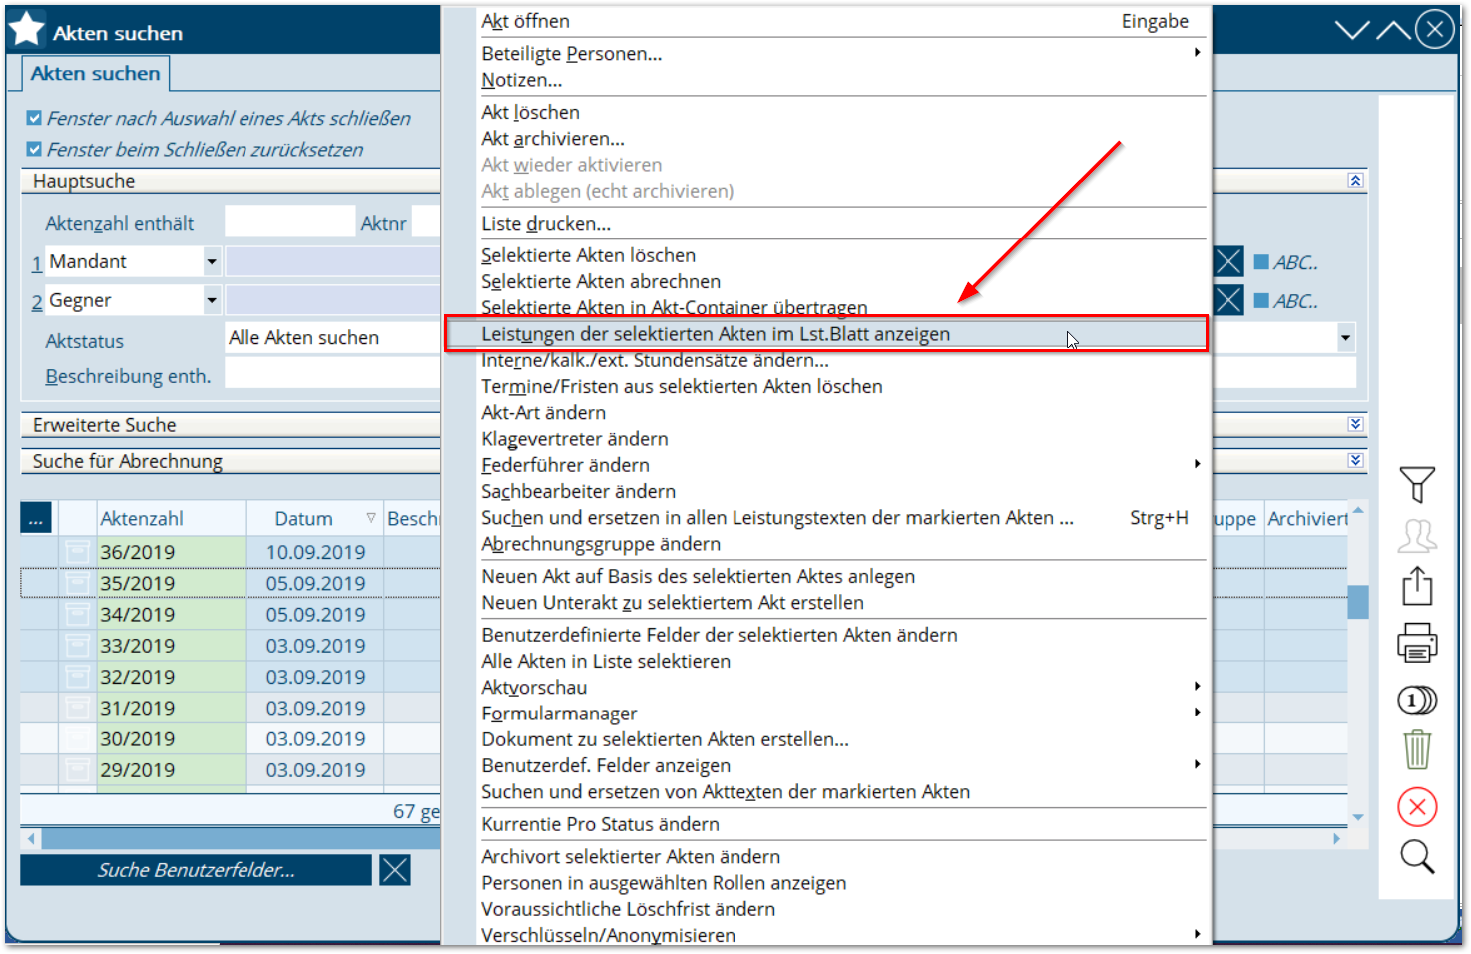Click the star favorites icon in title bar
Screen dimensions: 1471x954
click(x=26, y=30)
